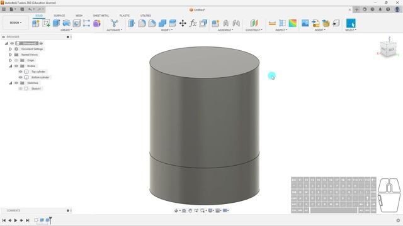
Task: Click the Create Sketch tool
Action: (x=46, y=23)
